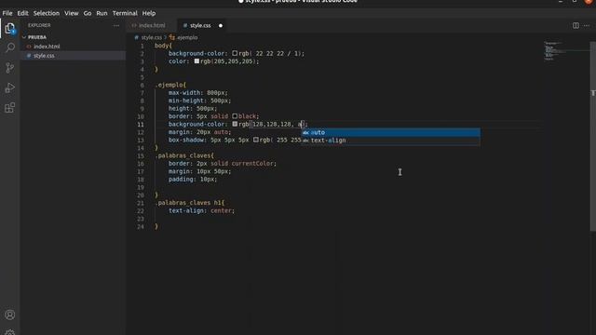Open editor more actions ellipsis
The height and width of the screenshot is (335, 596).
587,25
